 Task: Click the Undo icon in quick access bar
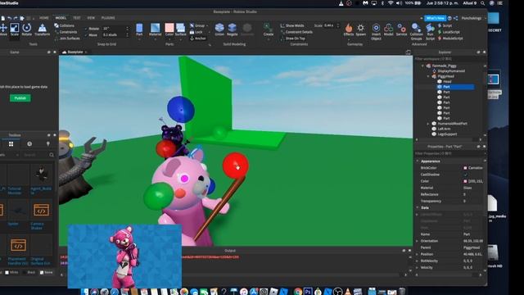(9, 18)
